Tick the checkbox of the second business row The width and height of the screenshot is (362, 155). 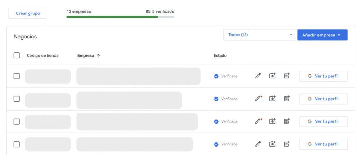(x=17, y=99)
